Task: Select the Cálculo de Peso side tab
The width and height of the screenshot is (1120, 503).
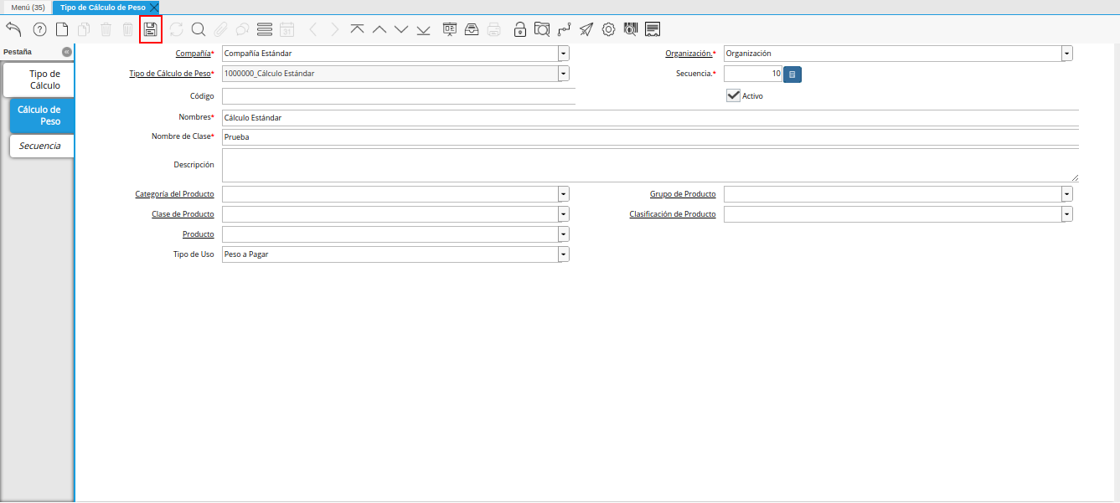Action: [x=42, y=115]
